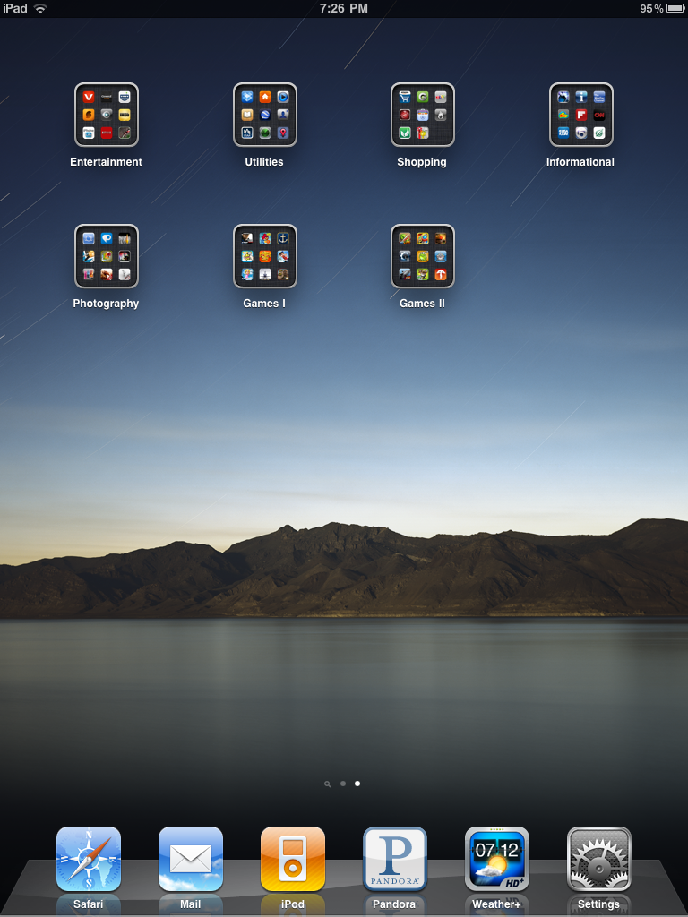Open the Photography folder
Image resolution: width=688 pixels, height=917 pixels.
tap(107, 256)
